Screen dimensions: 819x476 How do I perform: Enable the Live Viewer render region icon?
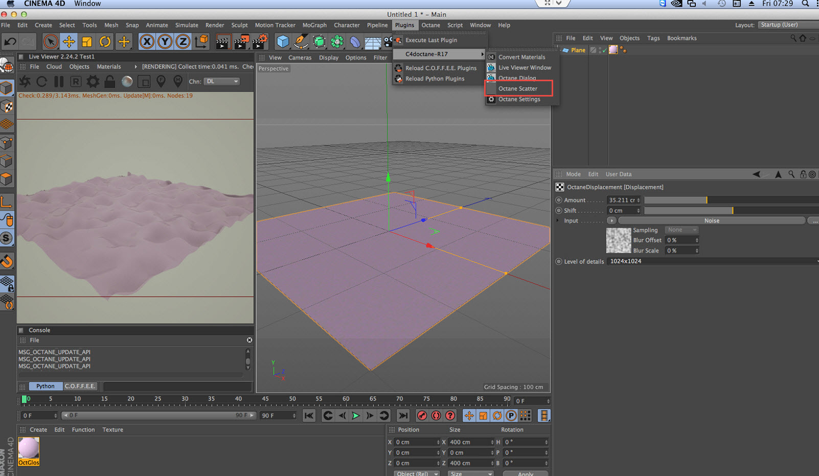(x=144, y=81)
